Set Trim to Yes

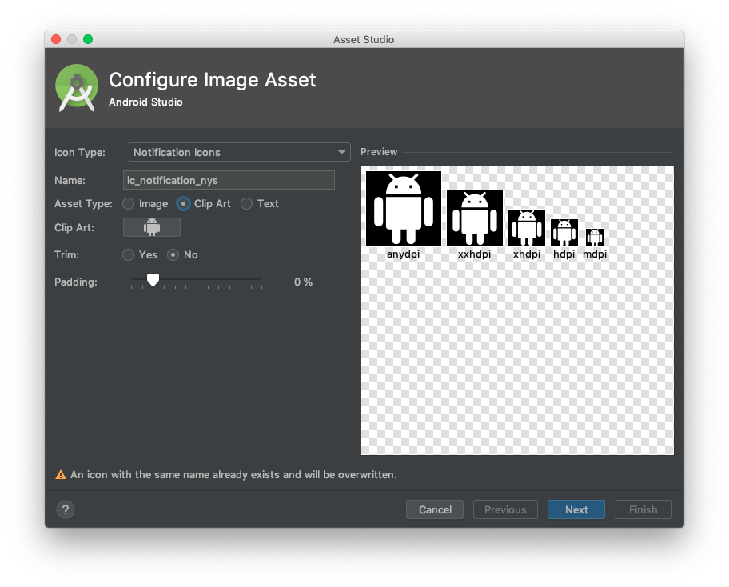129,255
